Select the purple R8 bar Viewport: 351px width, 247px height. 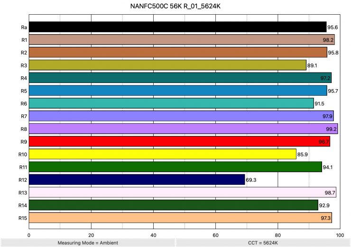183,128
